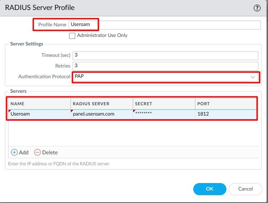268x203 pixels.
Task: Select the panel.useroam.com server cell
Action: (102, 114)
